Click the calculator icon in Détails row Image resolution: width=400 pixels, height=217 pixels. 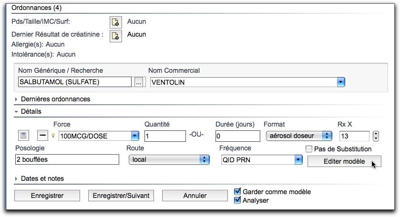pos(23,135)
